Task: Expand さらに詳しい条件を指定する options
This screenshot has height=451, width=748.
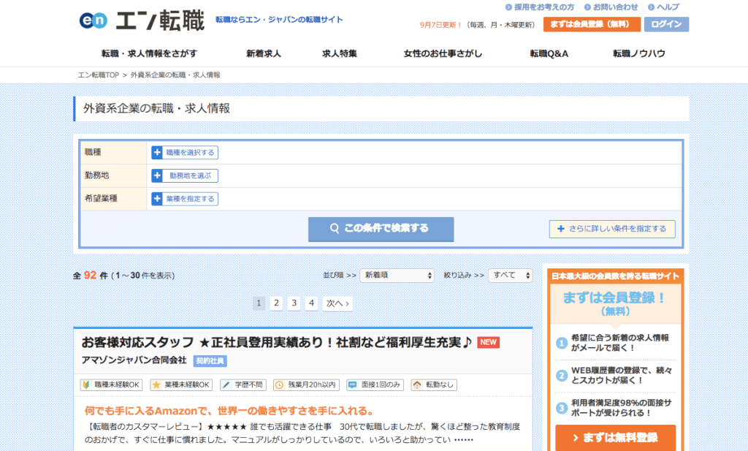Action: point(612,229)
